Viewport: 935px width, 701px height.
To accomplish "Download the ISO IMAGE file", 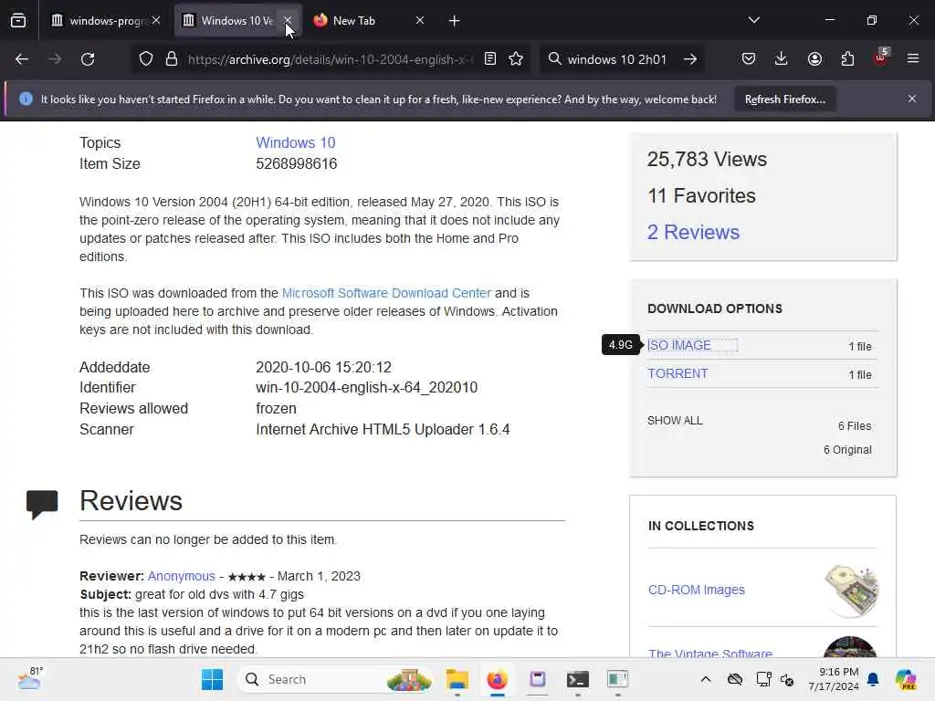I will click(x=679, y=346).
